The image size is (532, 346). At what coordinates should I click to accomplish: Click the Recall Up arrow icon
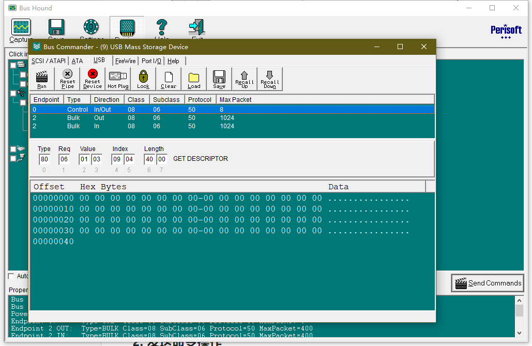(244, 79)
